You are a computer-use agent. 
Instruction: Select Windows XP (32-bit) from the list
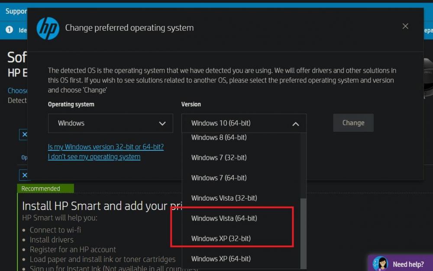(x=221, y=239)
